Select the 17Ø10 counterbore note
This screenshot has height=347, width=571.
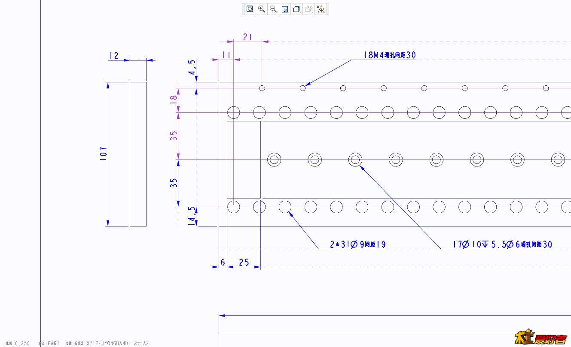click(x=502, y=244)
